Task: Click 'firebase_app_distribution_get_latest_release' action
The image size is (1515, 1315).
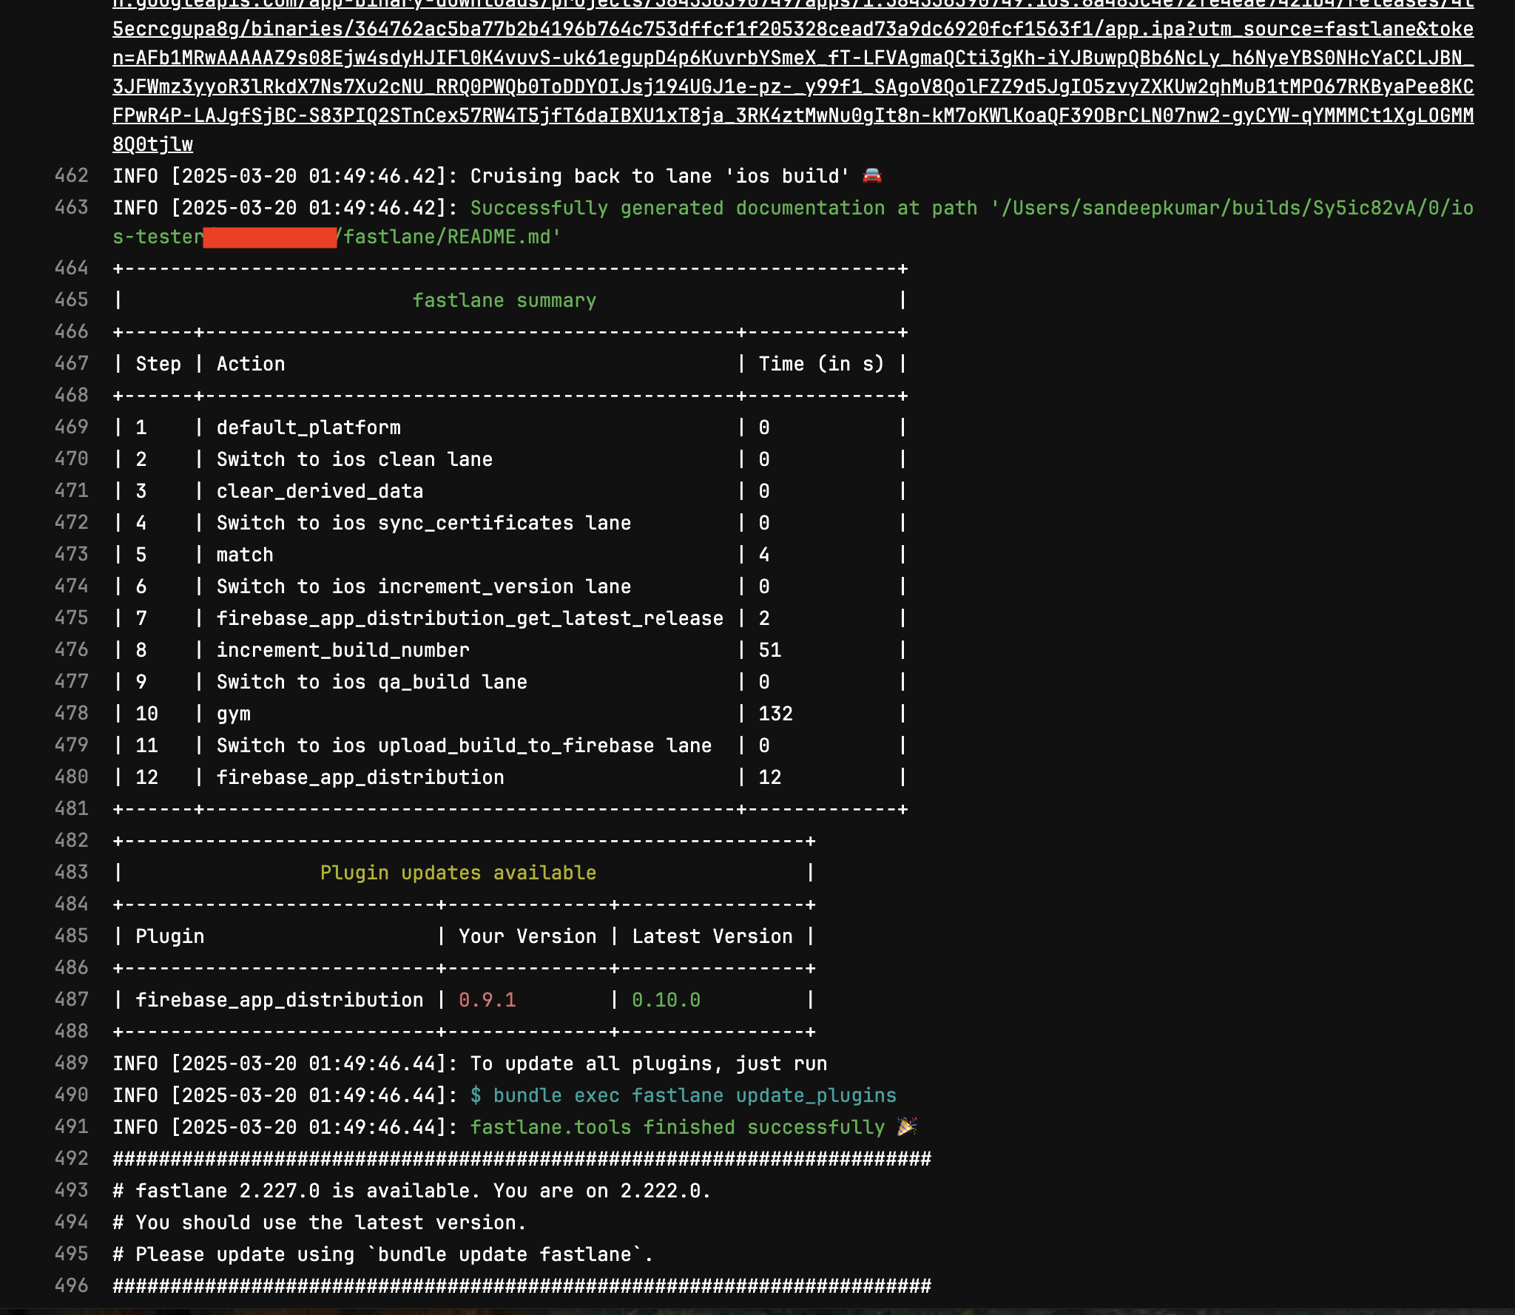Action: coord(470,618)
